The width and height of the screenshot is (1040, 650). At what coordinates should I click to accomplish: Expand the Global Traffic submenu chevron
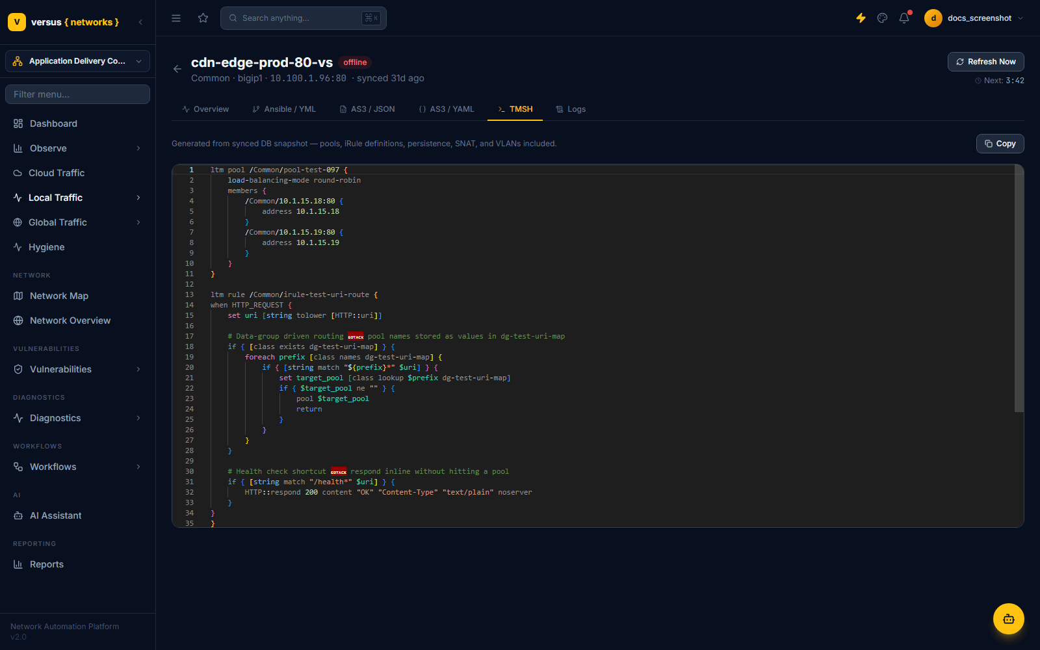(138, 222)
